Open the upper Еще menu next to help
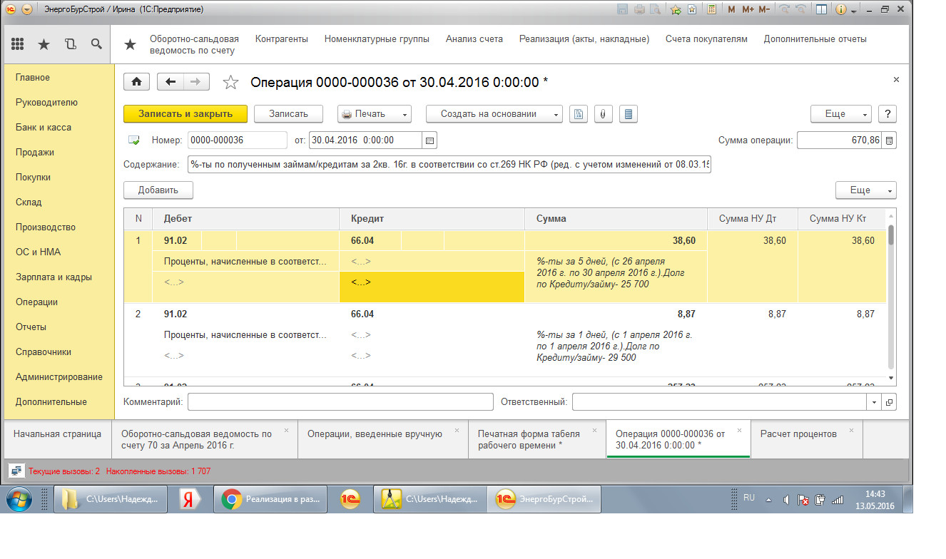Viewport: 946px width, 559px height. point(840,114)
